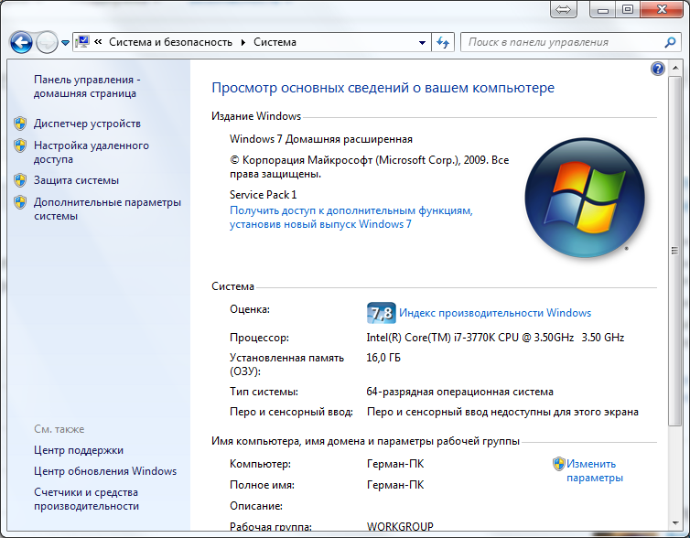Open 'Диспетчер устройств' link
The height and width of the screenshot is (538, 690).
click(x=87, y=124)
